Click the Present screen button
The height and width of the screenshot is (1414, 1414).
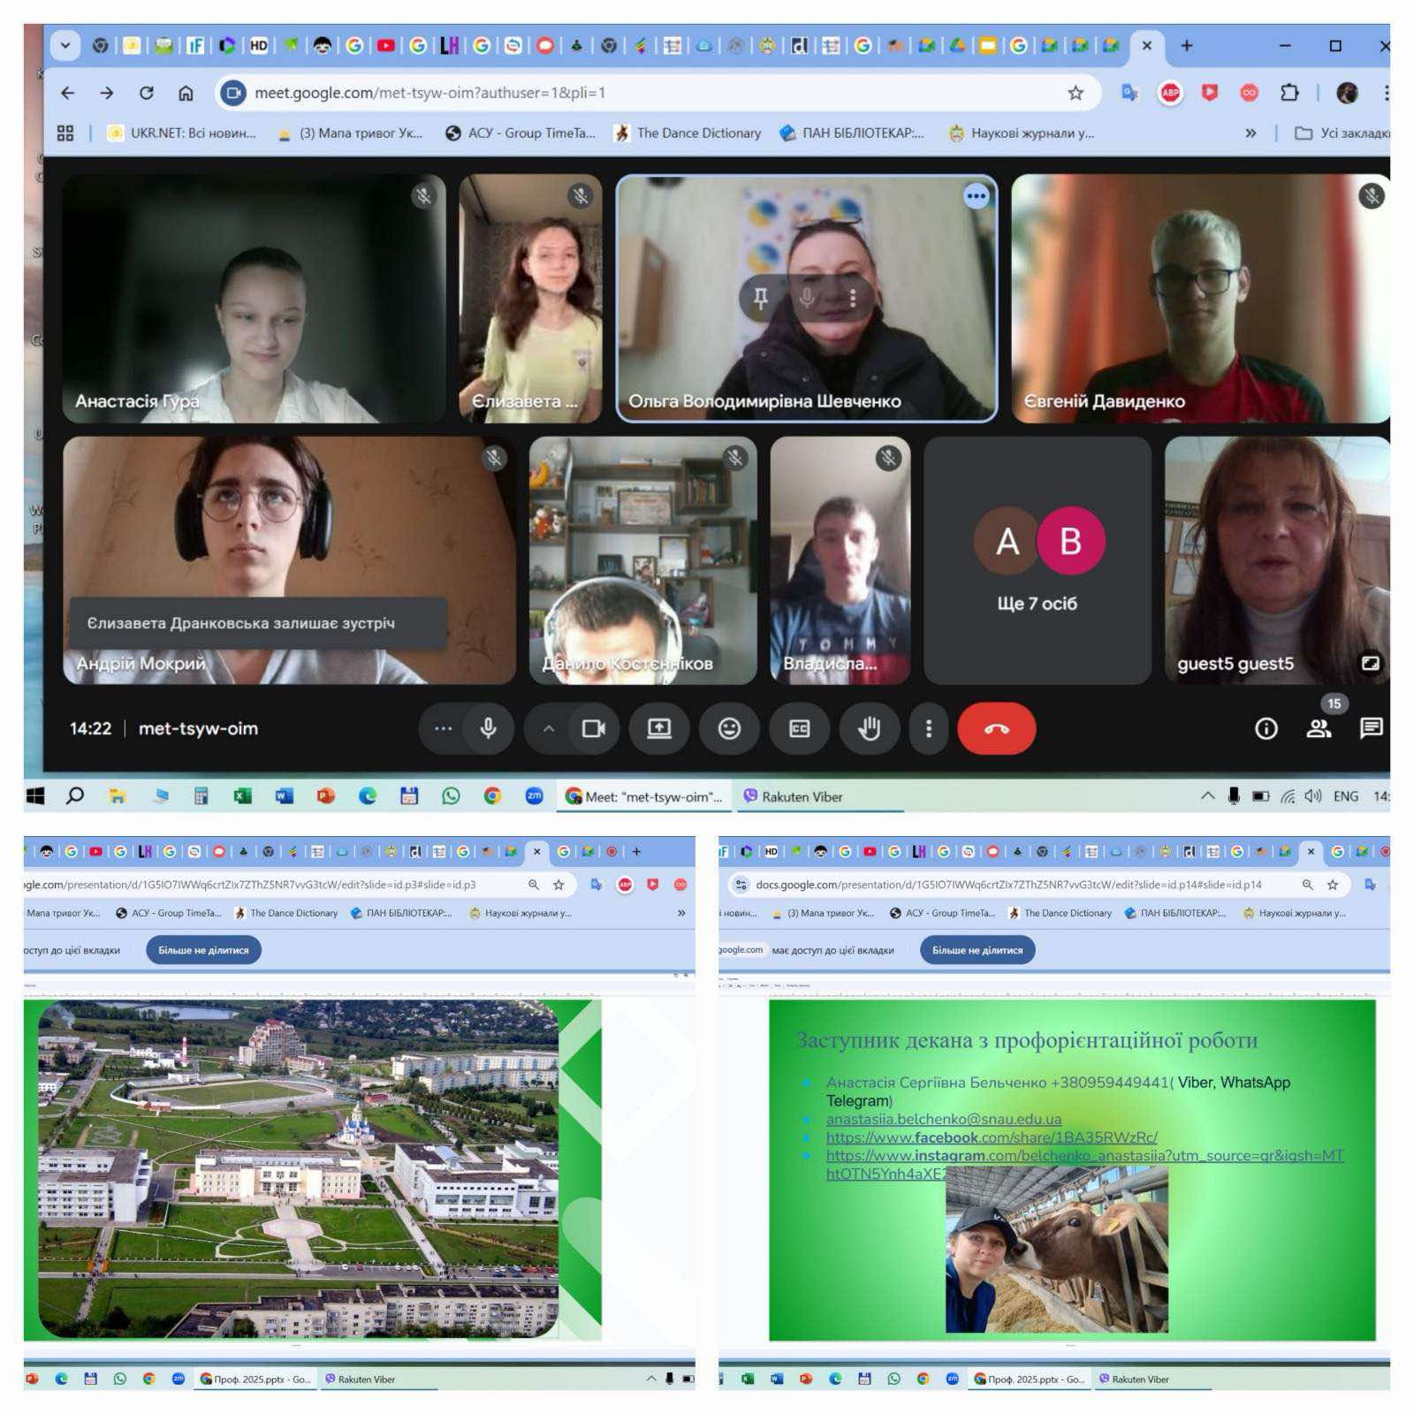659,728
